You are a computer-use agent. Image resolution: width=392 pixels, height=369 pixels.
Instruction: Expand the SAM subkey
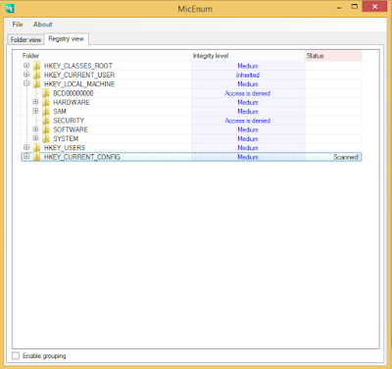[x=35, y=111]
